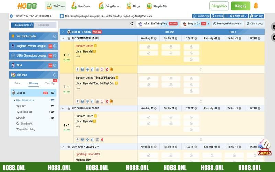
Task: Favorite the first Buriram United match star
Action: (78, 69)
